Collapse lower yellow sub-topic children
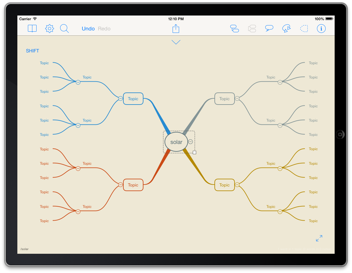The height and width of the screenshot is (273, 352). click(x=280, y=212)
